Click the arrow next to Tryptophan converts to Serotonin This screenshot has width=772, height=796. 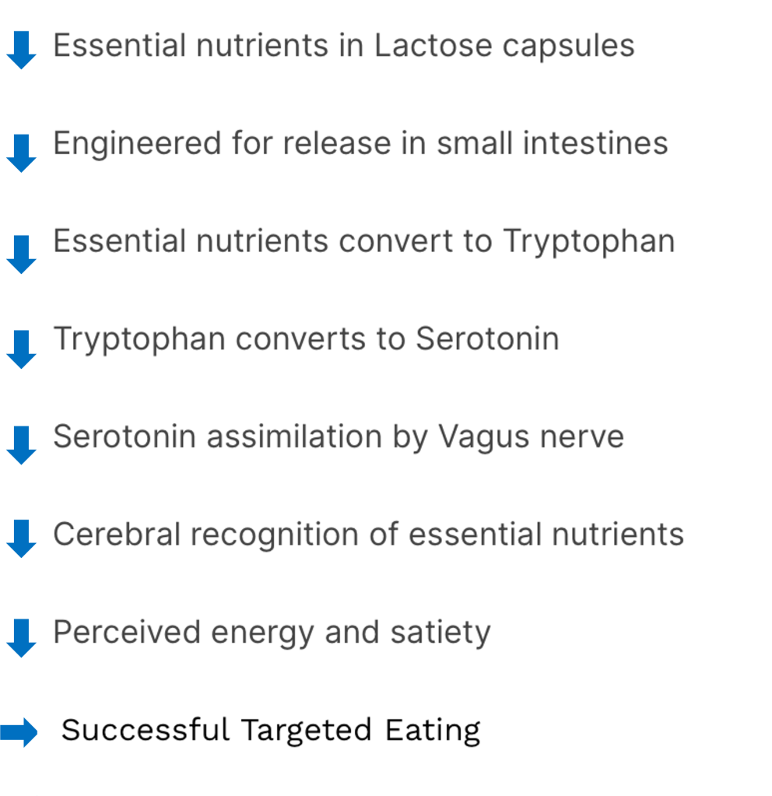(x=20, y=349)
